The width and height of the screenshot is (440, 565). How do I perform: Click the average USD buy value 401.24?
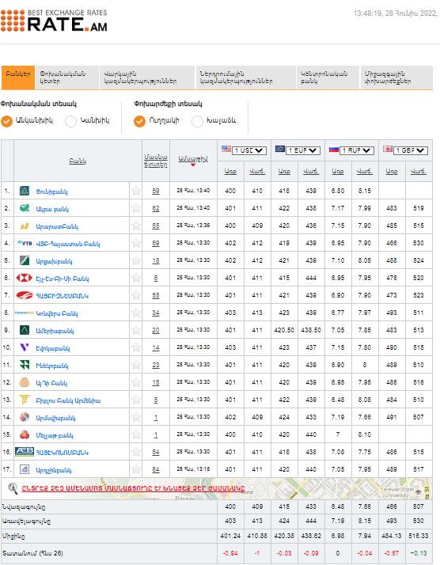pyautogui.click(x=230, y=536)
